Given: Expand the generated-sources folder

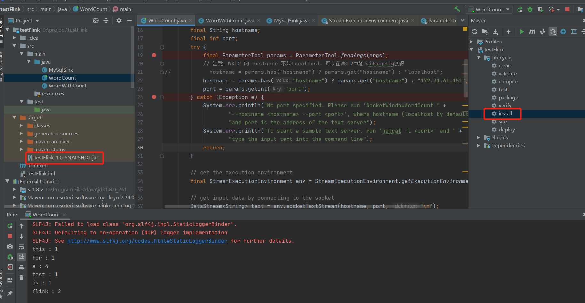Looking at the screenshot, I should point(21,133).
